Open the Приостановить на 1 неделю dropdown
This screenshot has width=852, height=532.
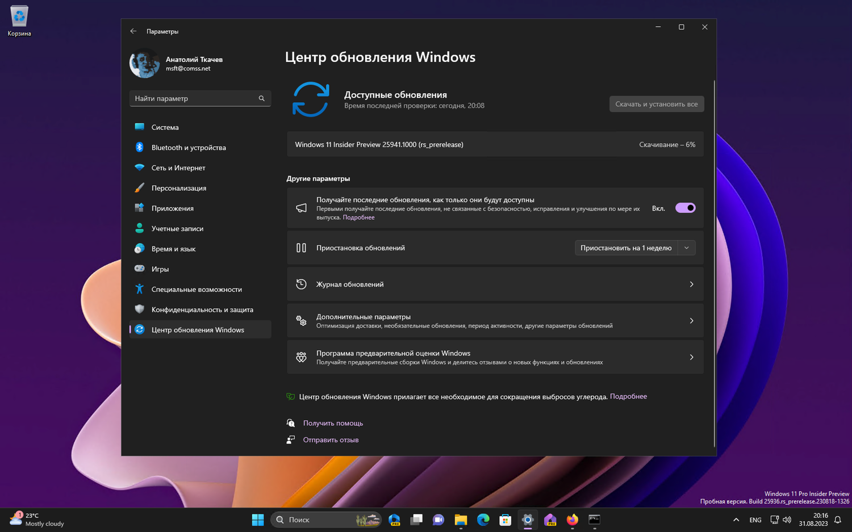pos(687,248)
